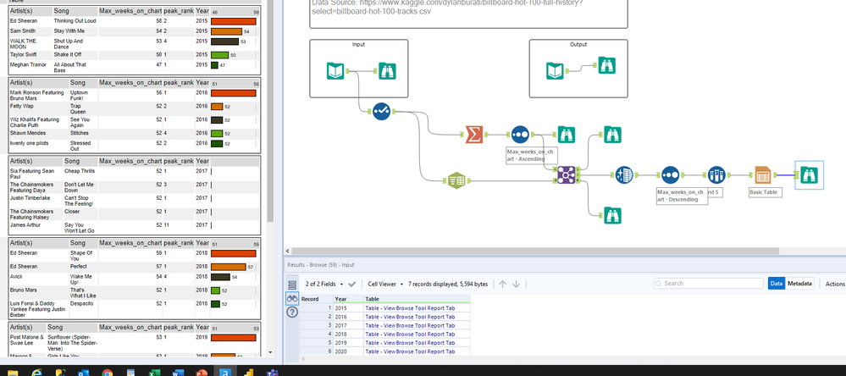The width and height of the screenshot is (846, 376).
Task: Select the purple Join tool
Action: point(566,174)
